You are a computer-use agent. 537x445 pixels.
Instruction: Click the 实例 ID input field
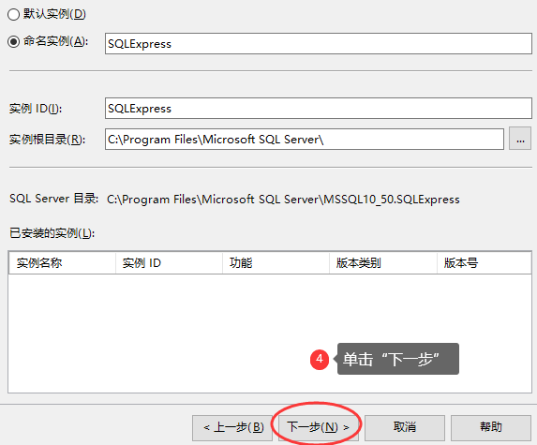[x=318, y=108]
